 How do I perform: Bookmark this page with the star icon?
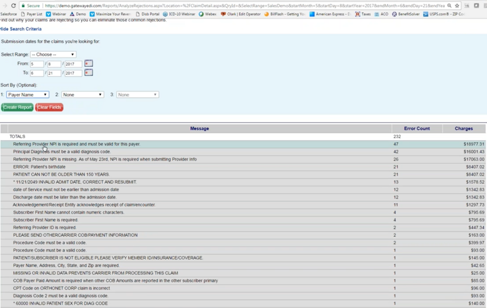(x=457, y=6)
